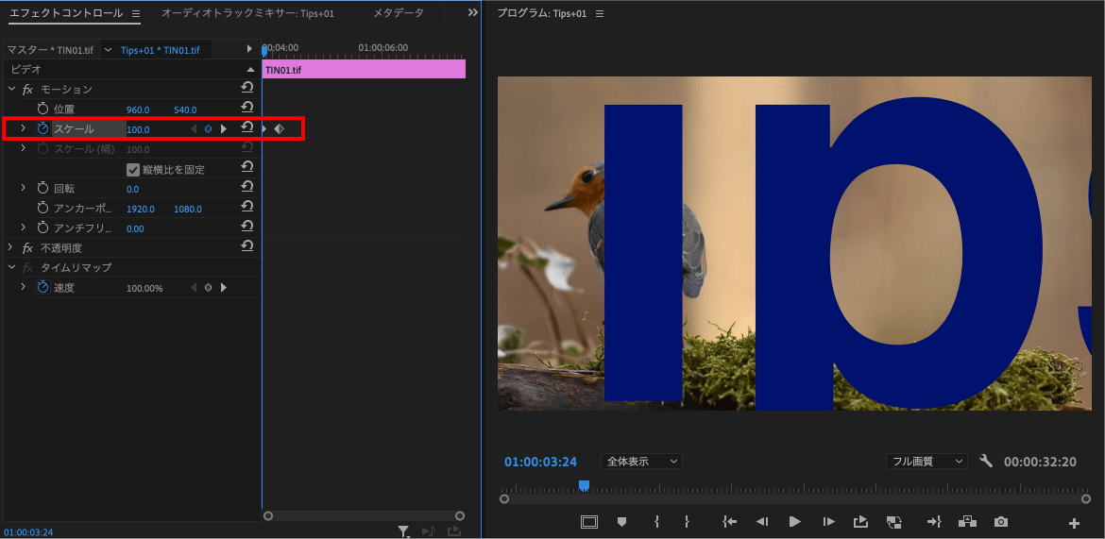
Task: Click program timecode 01:00:03:24
Action: tap(540, 463)
